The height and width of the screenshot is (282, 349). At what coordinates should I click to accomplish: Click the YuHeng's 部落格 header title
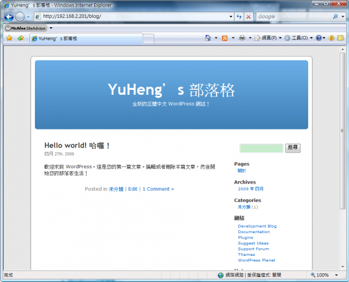[x=171, y=90]
